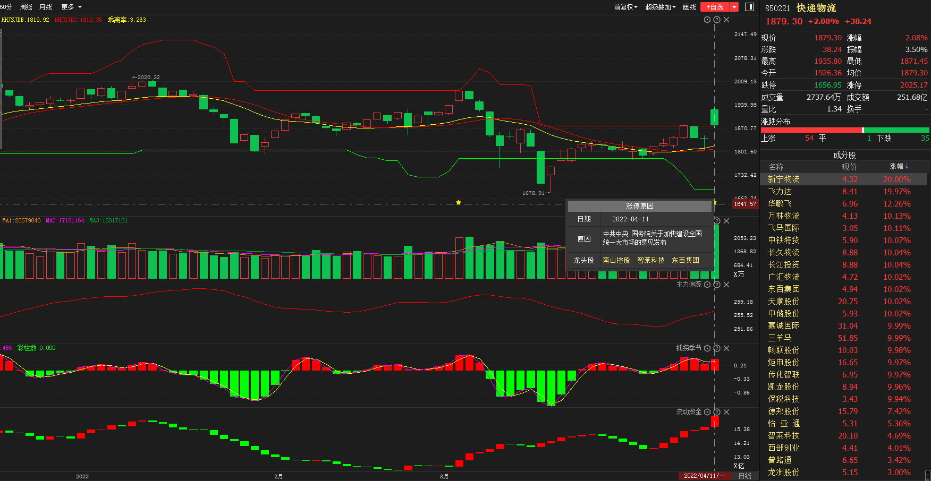This screenshot has width=931, height=481.
Task: Select 东百集团 in the constituents list
Action: [x=844, y=289]
